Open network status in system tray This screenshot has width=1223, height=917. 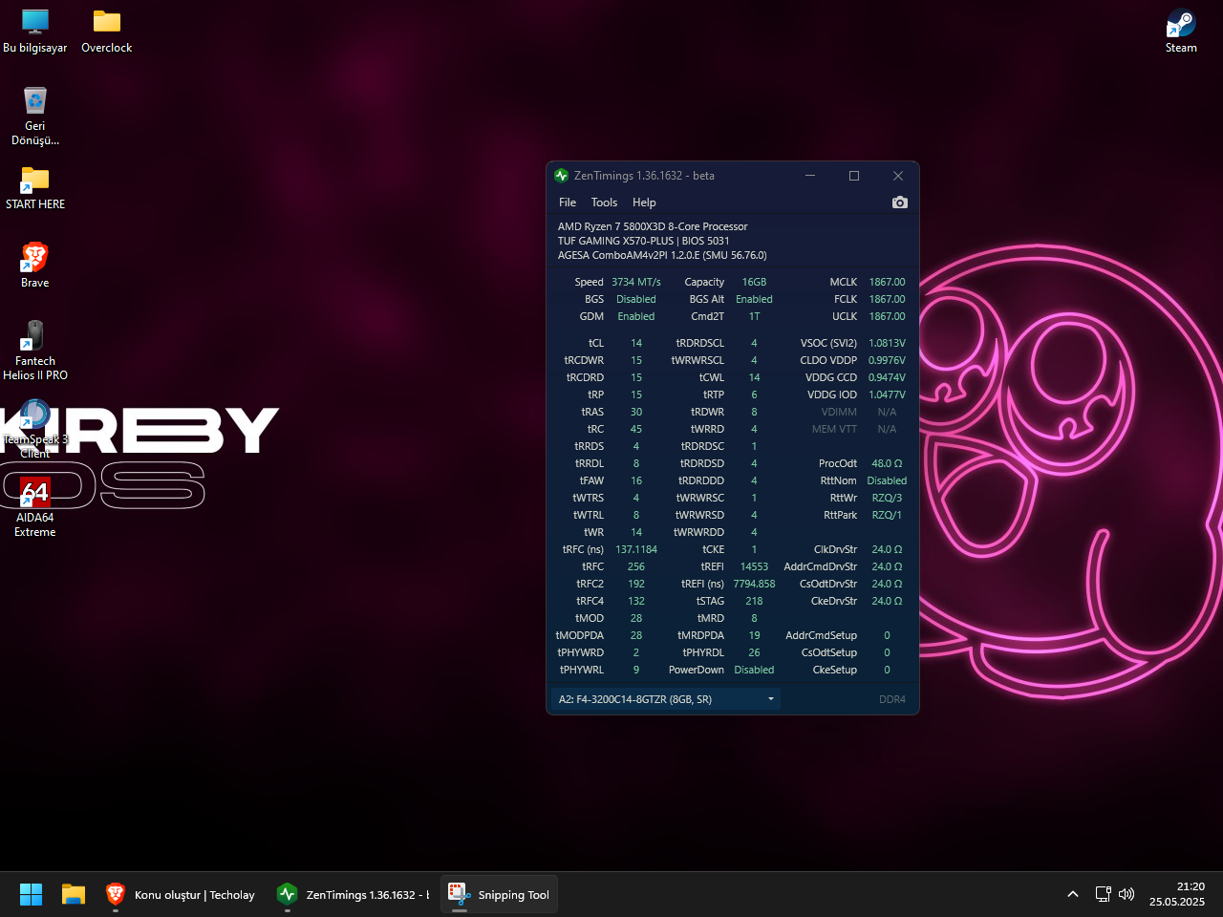[1103, 895]
